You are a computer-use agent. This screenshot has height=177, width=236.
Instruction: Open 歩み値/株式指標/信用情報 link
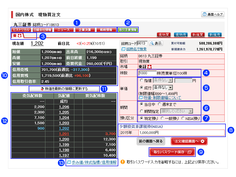point(94,162)
